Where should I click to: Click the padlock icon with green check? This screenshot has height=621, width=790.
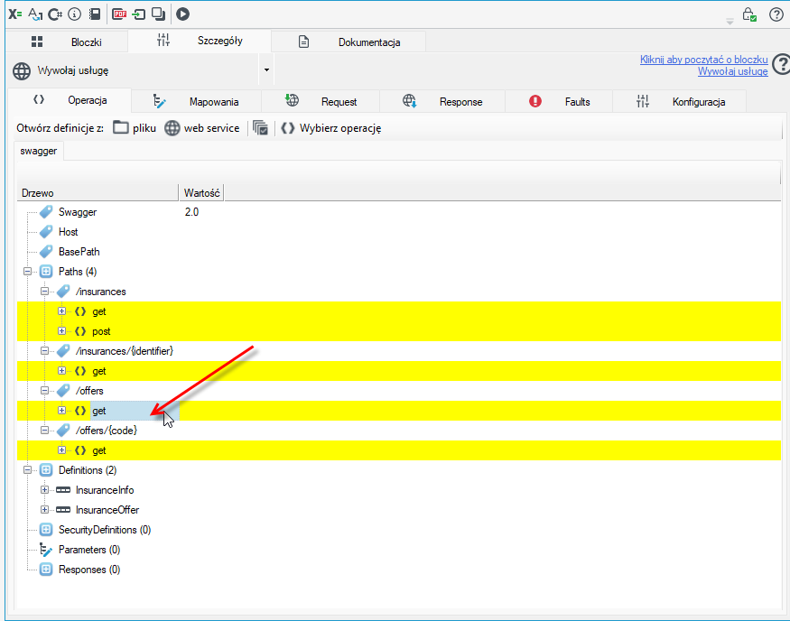coord(749,14)
